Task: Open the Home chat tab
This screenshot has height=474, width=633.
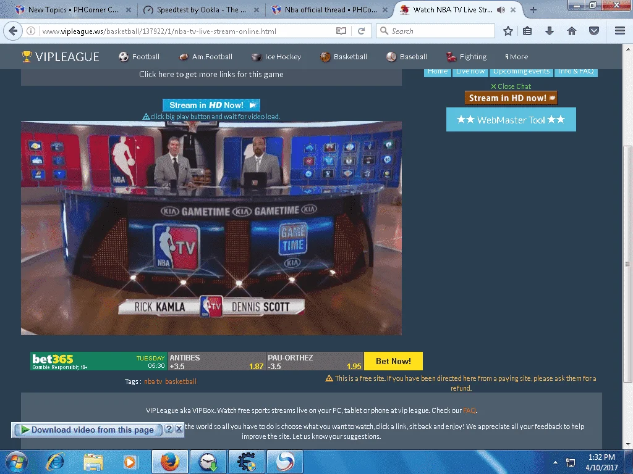Action: pyautogui.click(x=438, y=72)
